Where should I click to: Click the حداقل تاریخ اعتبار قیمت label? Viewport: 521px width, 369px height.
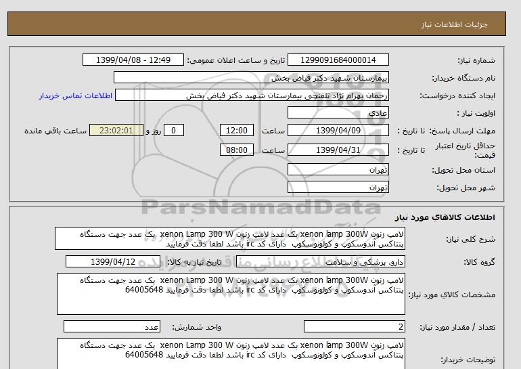466,150
